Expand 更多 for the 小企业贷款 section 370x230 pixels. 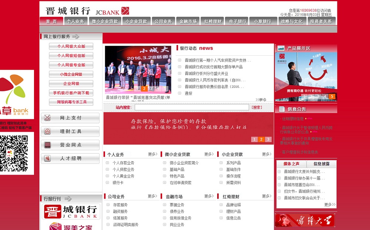pyautogui.click(x=267, y=154)
